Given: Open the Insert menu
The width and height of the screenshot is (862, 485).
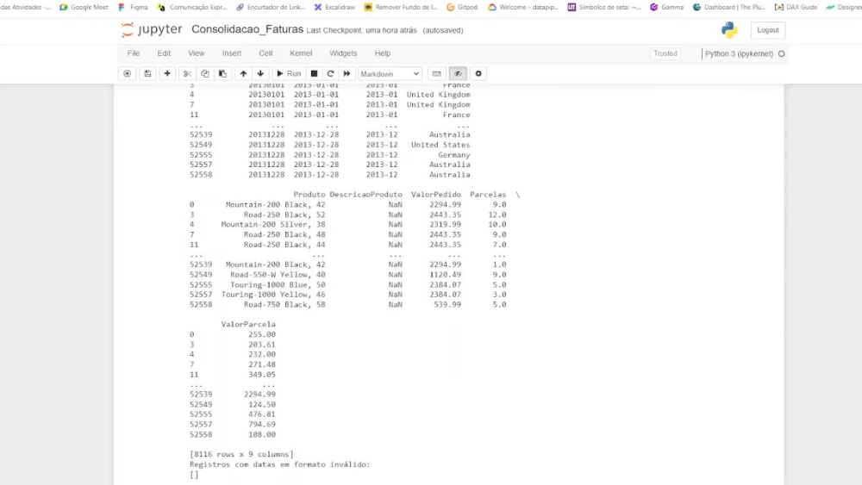Looking at the screenshot, I should [x=231, y=53].
